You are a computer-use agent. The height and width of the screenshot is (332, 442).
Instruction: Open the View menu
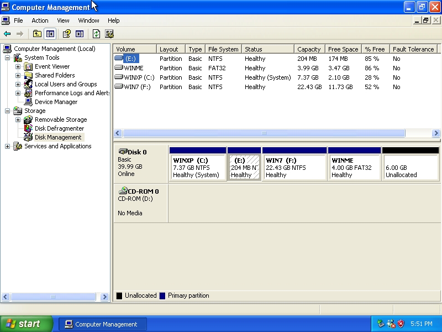pos(63,20)
